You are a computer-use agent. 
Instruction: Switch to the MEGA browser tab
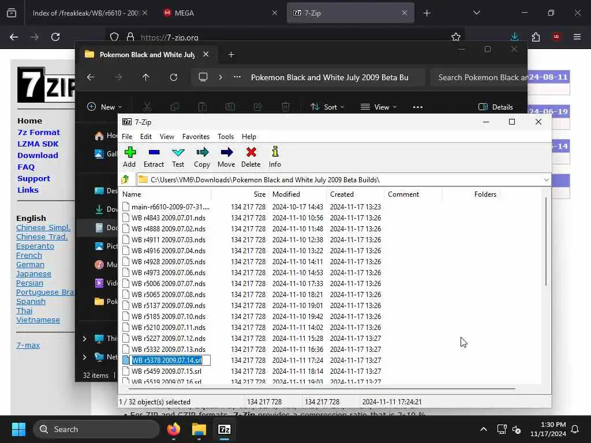click(220, 13)
